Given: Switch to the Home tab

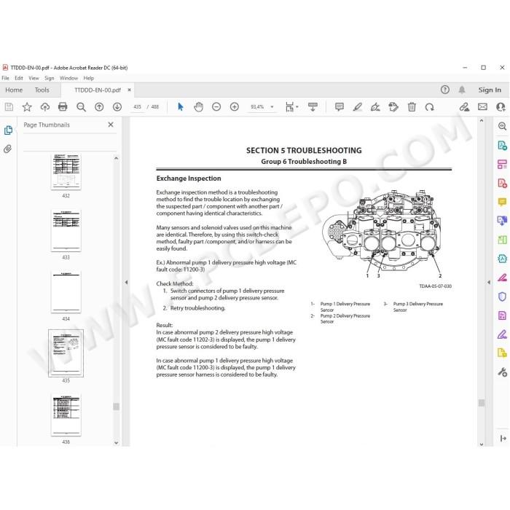Looking at the screenshot, I should 14,90.
